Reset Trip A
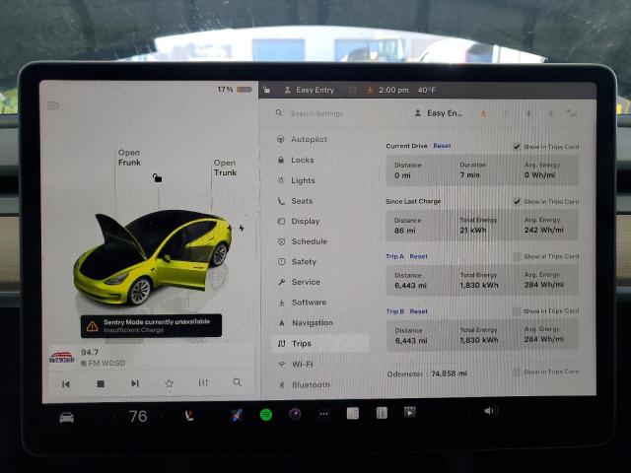 pyautogui.click(x=418, y=256)
